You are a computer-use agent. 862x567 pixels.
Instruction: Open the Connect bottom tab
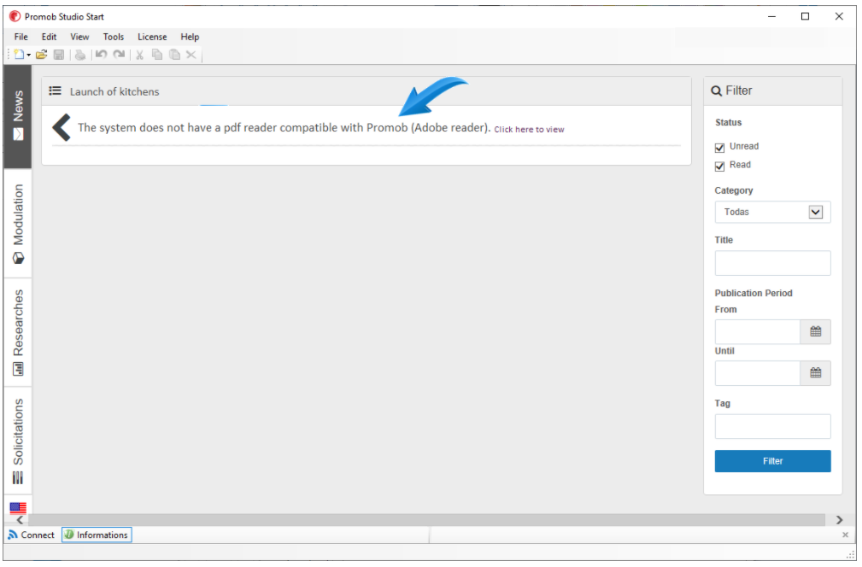(32, 535)
